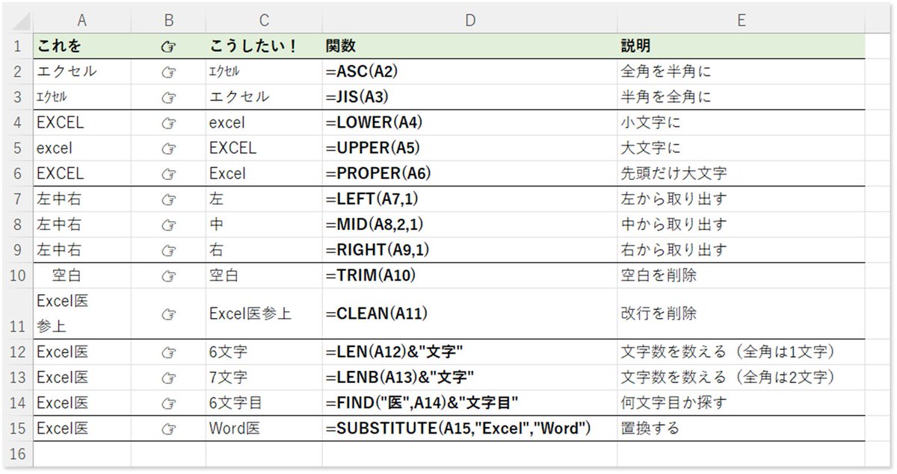
Task: Select cell A5 containing lowercase excel
Action: point(81,148)
